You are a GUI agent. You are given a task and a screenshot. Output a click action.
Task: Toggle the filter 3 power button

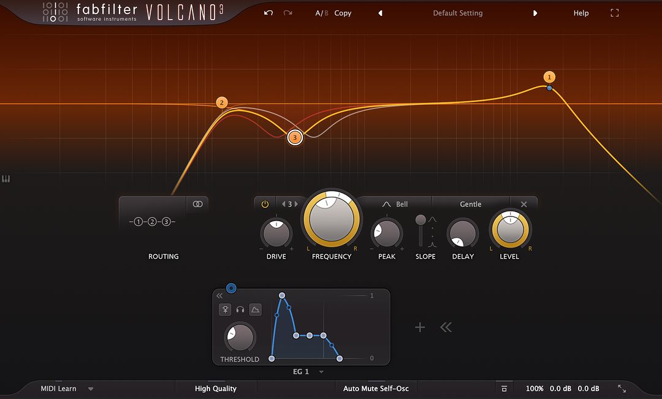click(265, 204)
